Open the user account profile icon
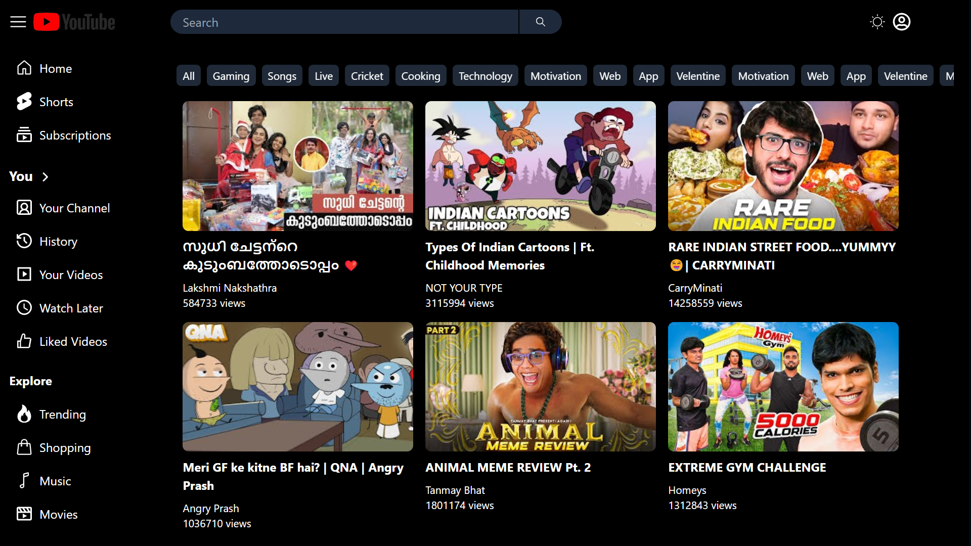971x546 pixels. [901, 22]
